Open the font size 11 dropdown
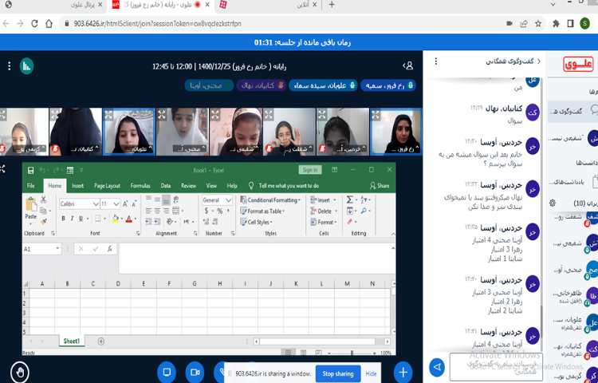 tap(116, 204)
